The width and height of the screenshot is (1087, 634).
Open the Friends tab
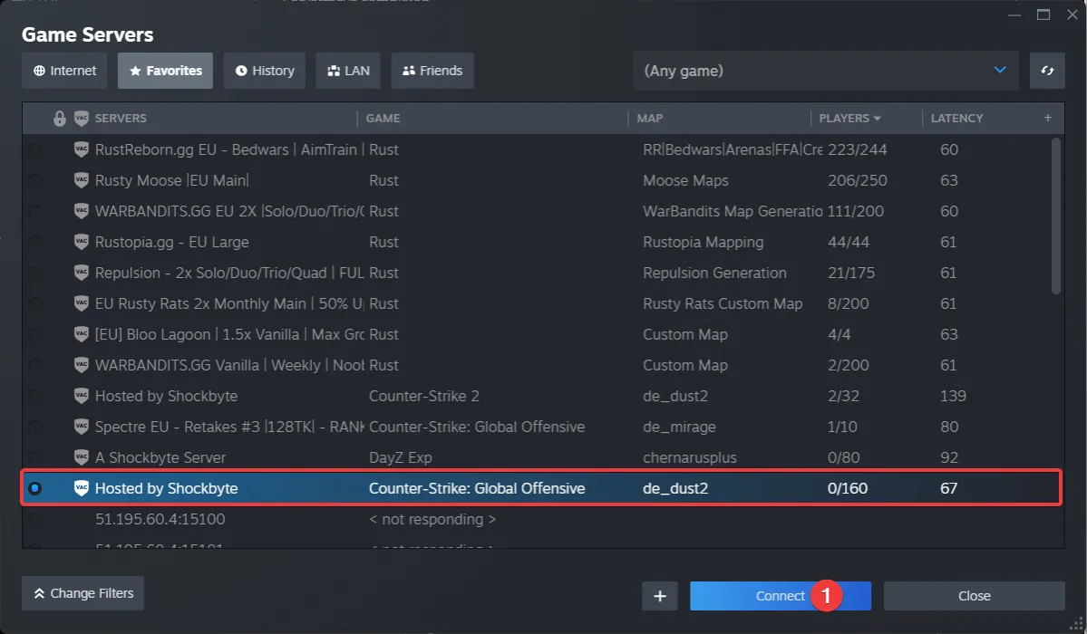(432, 71)
